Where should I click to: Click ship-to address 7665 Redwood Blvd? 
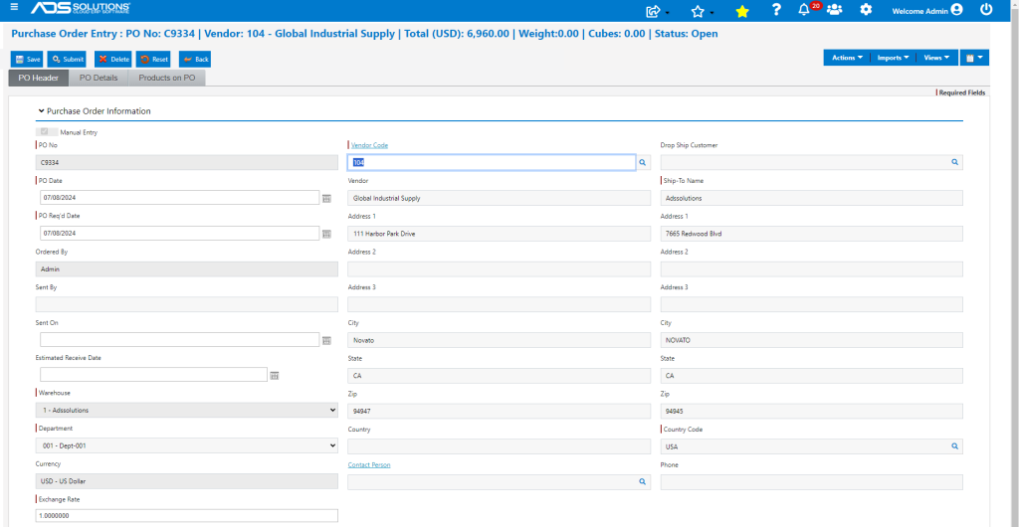(812, 233)
